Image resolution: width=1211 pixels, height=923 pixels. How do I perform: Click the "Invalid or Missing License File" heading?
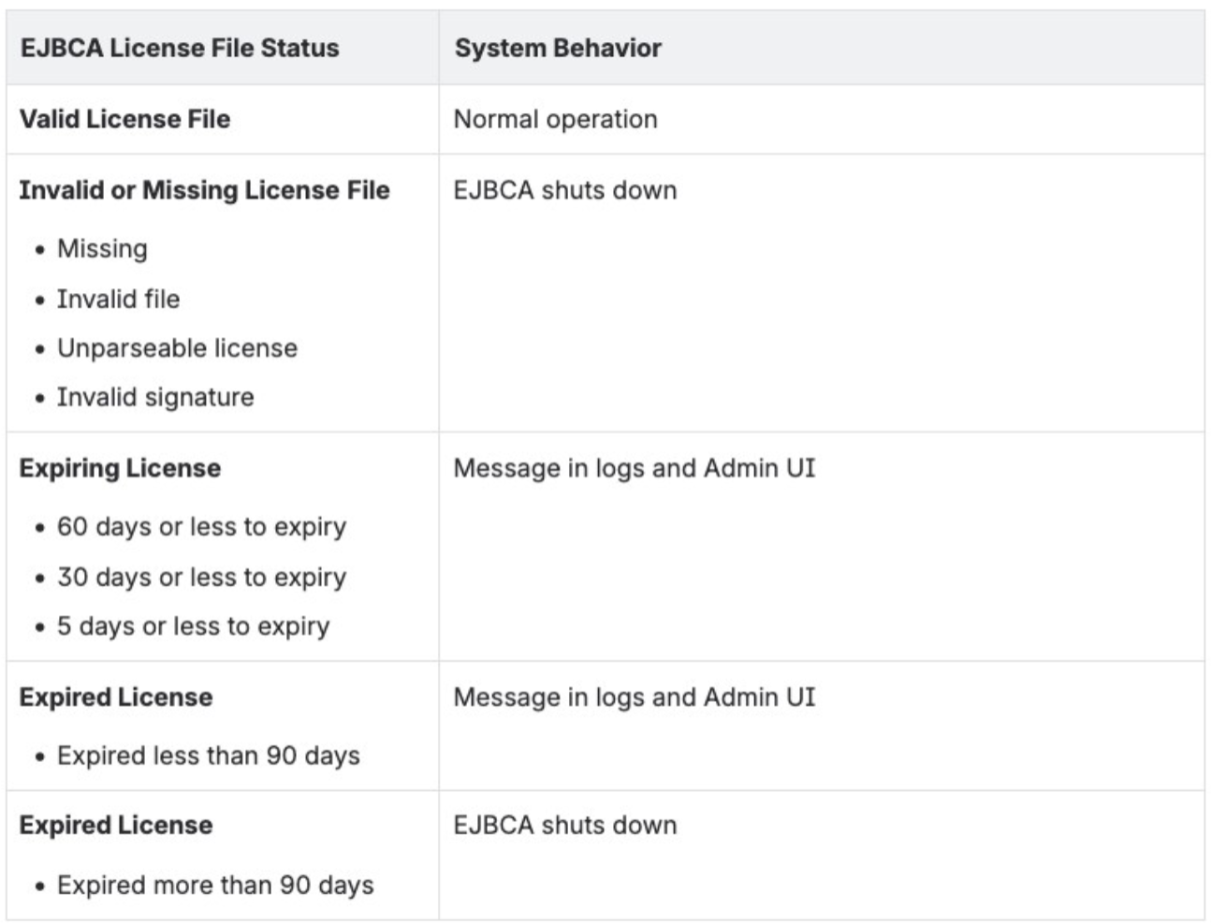pyautogui.click(x=204, y=190)
